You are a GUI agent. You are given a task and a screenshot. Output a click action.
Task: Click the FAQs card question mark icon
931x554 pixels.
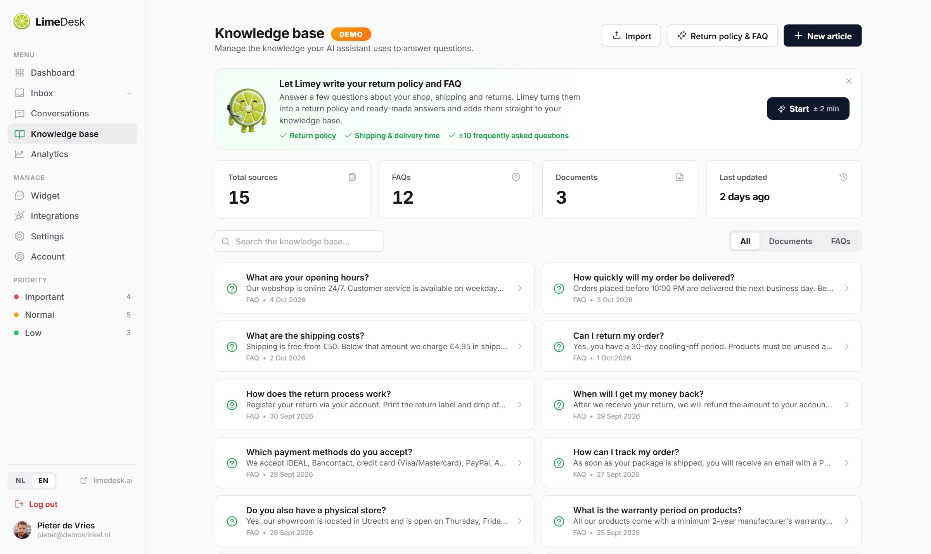(516, 177)
